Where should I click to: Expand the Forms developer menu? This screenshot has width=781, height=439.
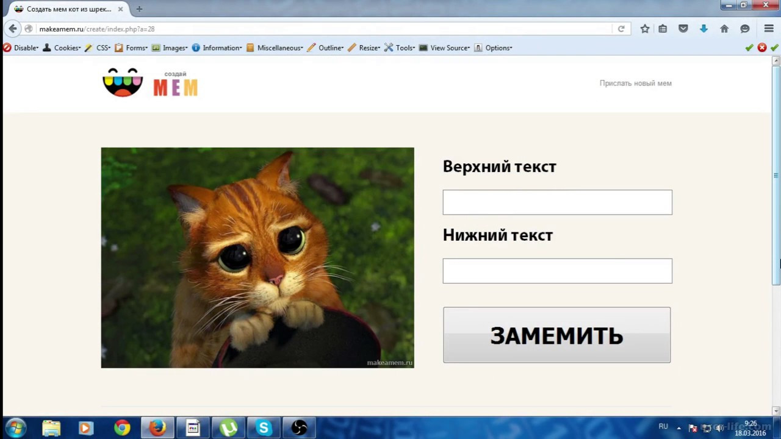click(x=131, y=48)
